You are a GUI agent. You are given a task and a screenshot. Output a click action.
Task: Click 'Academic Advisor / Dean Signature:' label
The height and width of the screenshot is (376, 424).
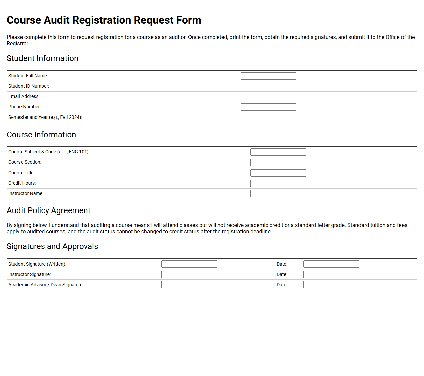point(46,285)
